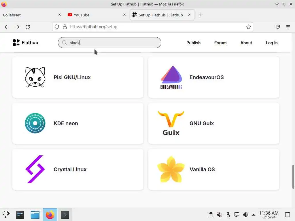Open the clipboard tray icon

coord(211,215)
